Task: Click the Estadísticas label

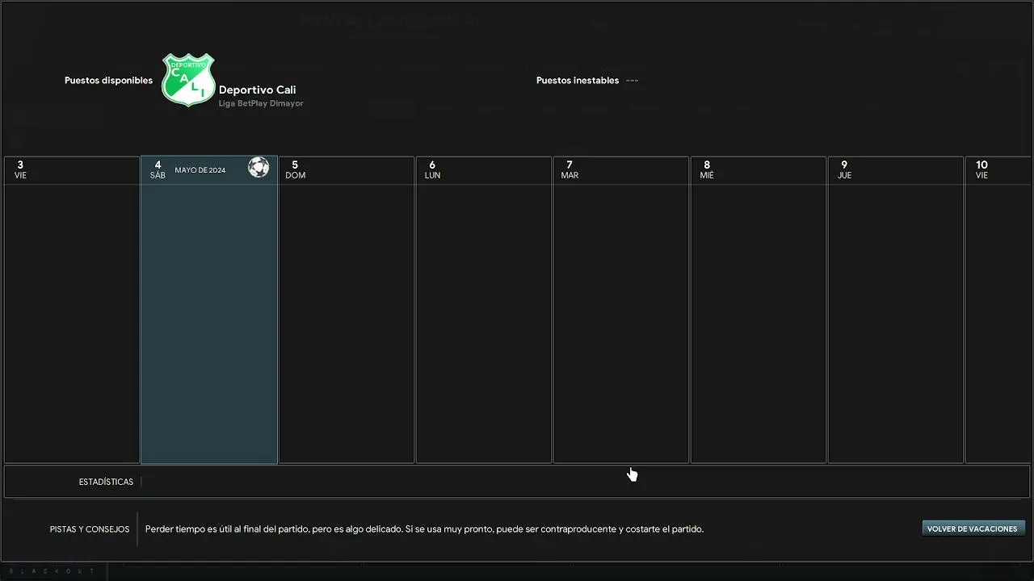Action: click(106, 482)
